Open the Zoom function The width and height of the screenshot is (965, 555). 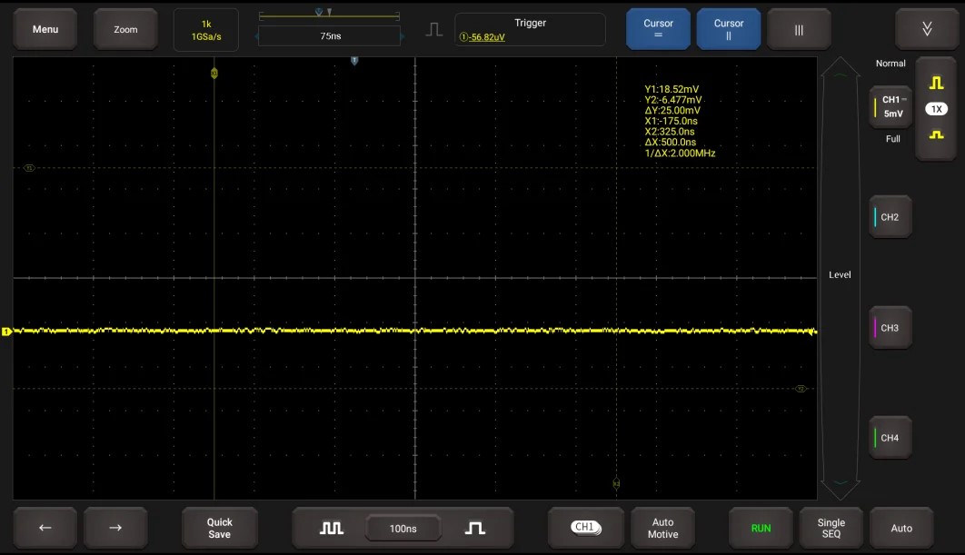point(125,29)
